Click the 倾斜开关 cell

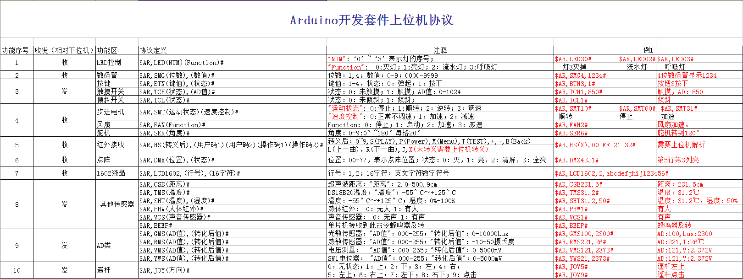pos(117,100)
